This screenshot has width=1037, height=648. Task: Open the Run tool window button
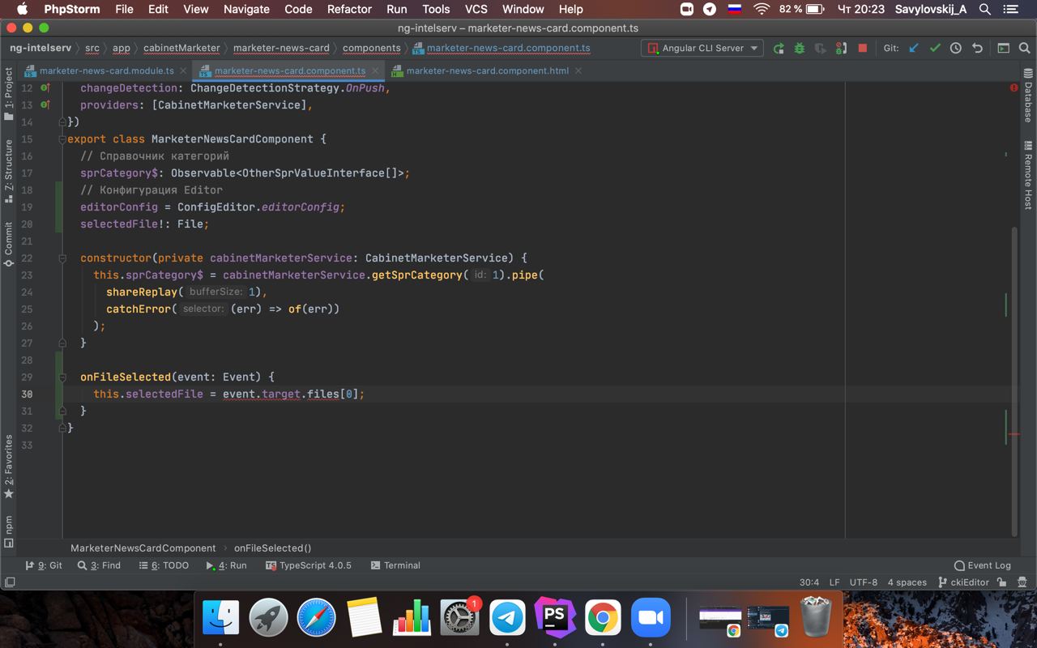(227, 565)
